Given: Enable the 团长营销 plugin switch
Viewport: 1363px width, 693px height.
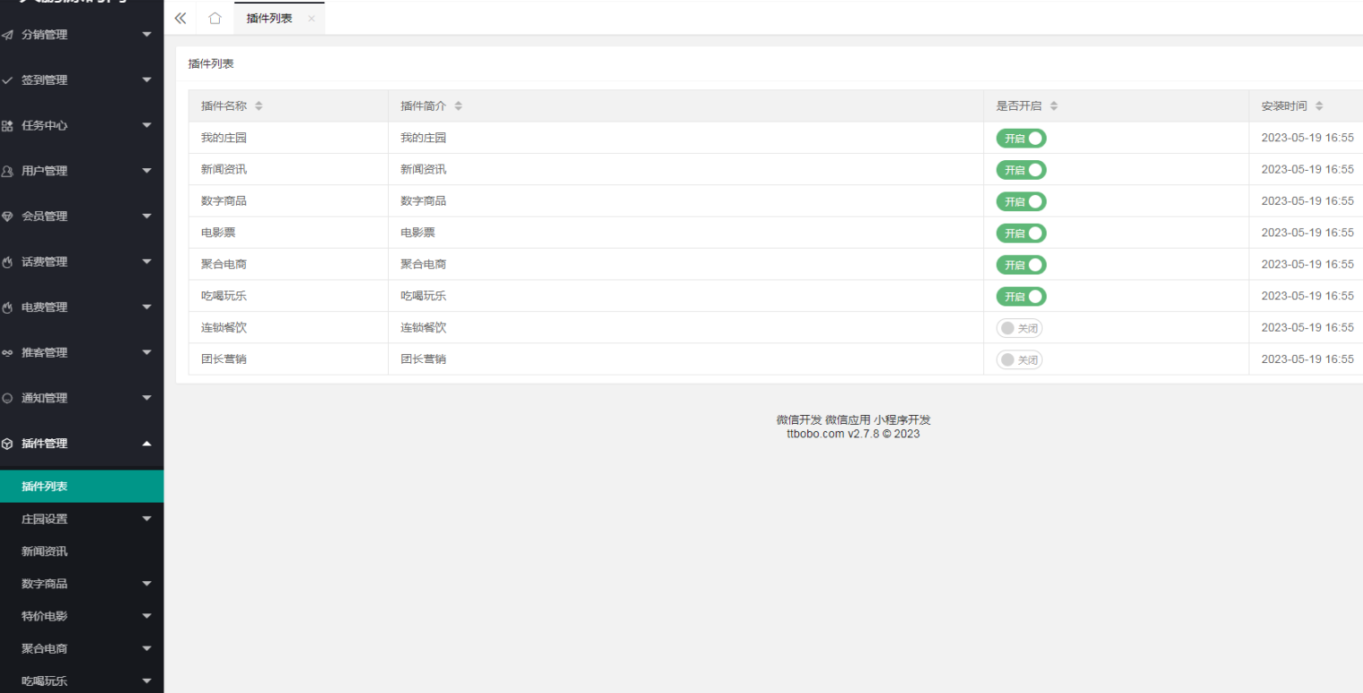Looking at the screenshot, I should coord(1020,359).
